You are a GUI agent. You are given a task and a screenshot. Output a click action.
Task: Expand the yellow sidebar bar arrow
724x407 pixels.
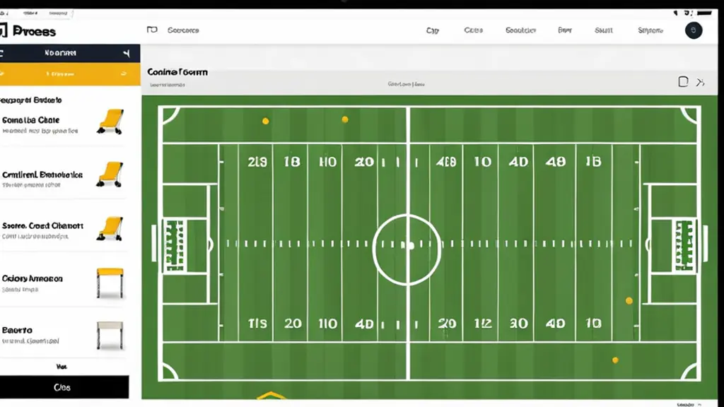[x=123, y=73]
